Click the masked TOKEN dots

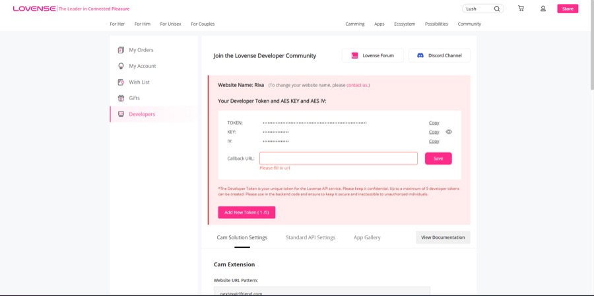(314, 123)
